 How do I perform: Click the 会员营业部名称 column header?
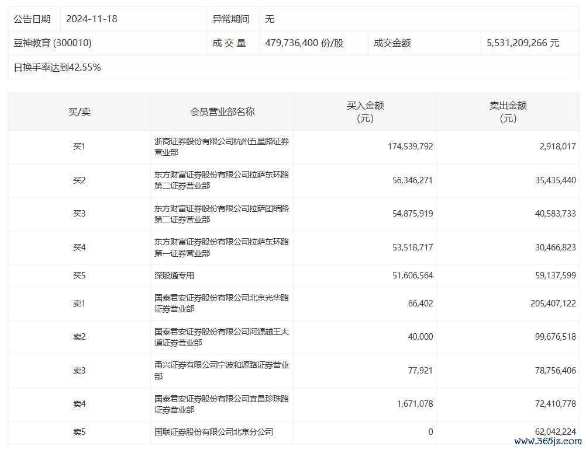(222, 112)
